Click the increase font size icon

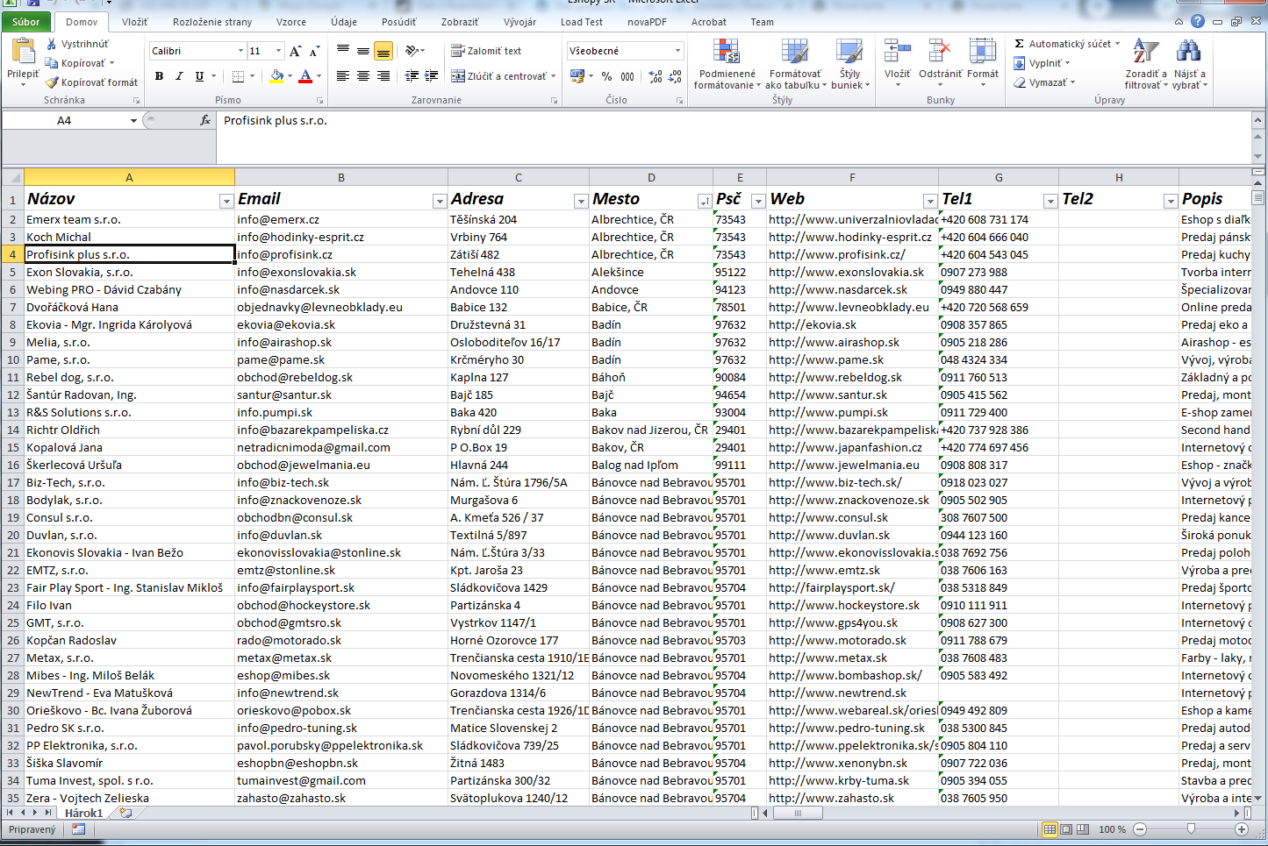pyautogui.click(x=296, y=51)
